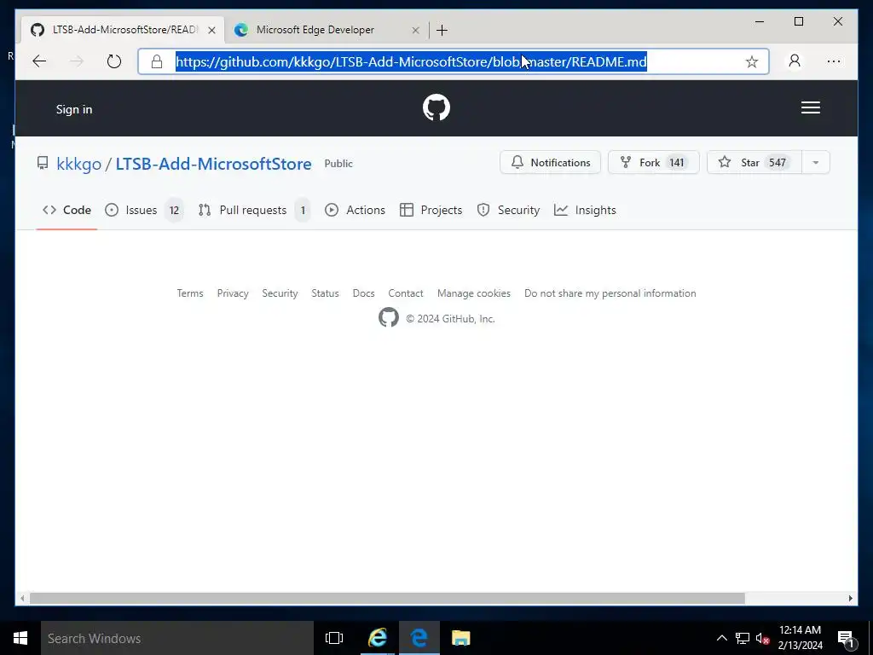Open LTSB-Add-MicrosoftStore repository link
This screenshot has height=655, width=873.
[213, 164]
